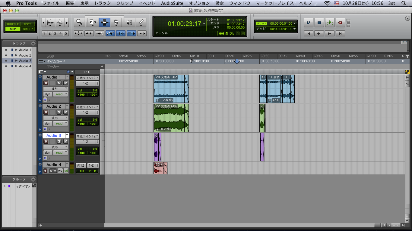
Task: Mute the Audio 1 track
Action: tap(65, 83)
